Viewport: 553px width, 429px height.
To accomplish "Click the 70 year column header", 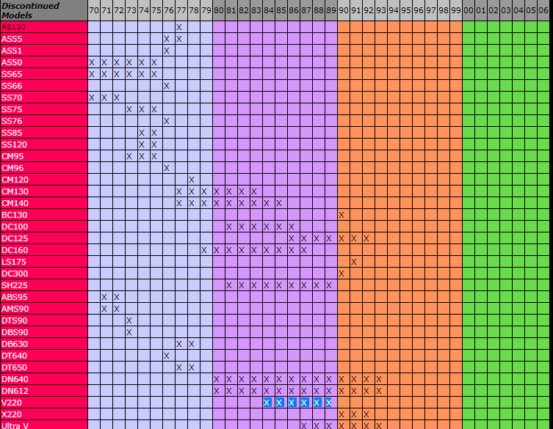I will (x=93, y=11).
